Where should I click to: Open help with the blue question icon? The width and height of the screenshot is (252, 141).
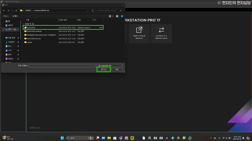[122, 16]
